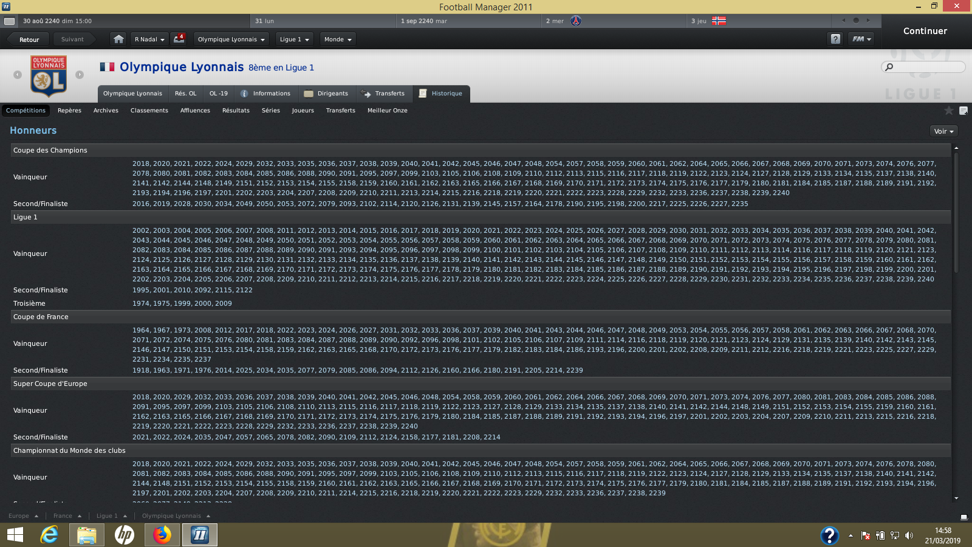972x547 pixels.
Task: Open the blue help icon in system tray
Action: coord(829,535)
